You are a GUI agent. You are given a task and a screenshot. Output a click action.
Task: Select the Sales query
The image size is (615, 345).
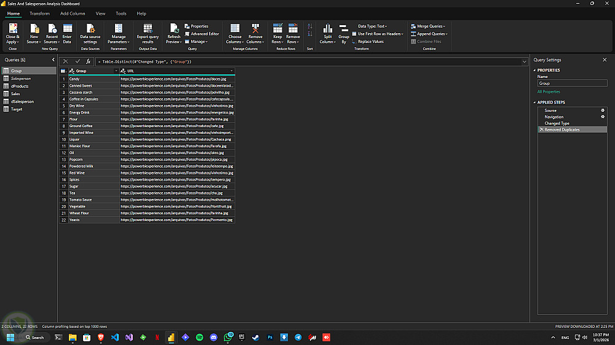tap(29, 94)
